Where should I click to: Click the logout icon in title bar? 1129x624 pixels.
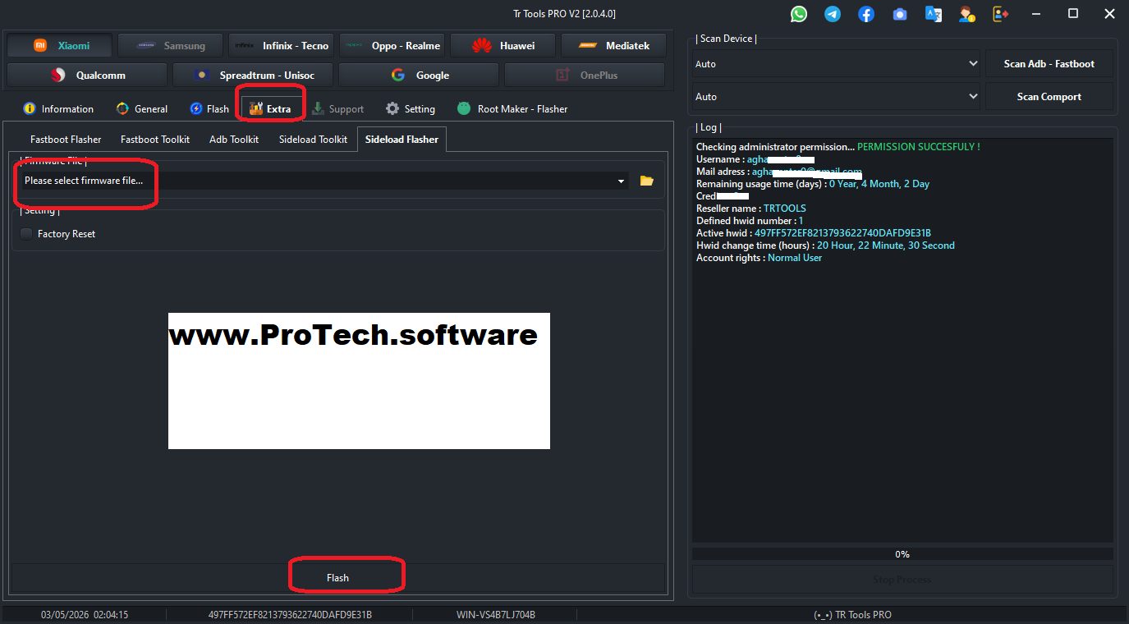[x=1000, y=14]
